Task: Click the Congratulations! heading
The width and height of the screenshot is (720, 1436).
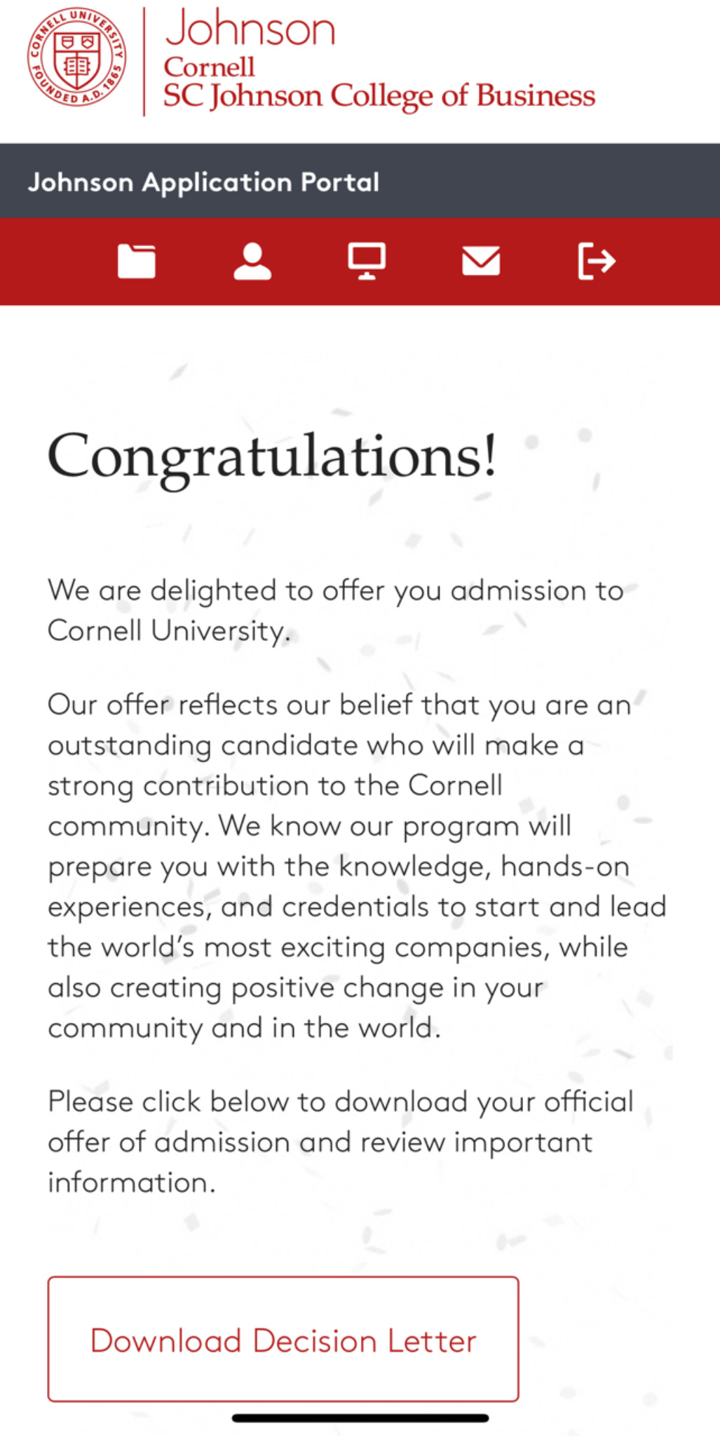Action: 273,456
